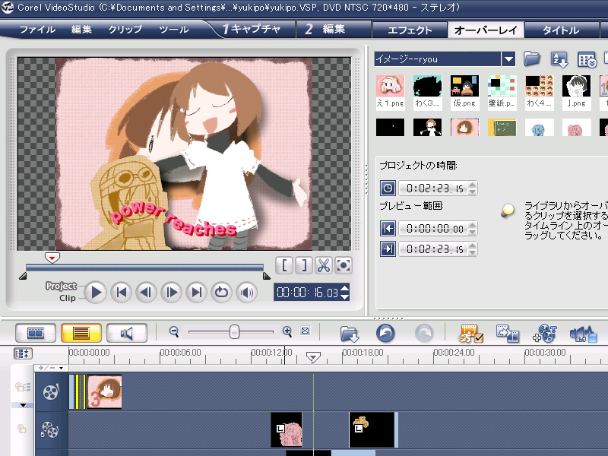Adjust the project duration stepper arrows
The image size is (608, 456).
point(472,188)
